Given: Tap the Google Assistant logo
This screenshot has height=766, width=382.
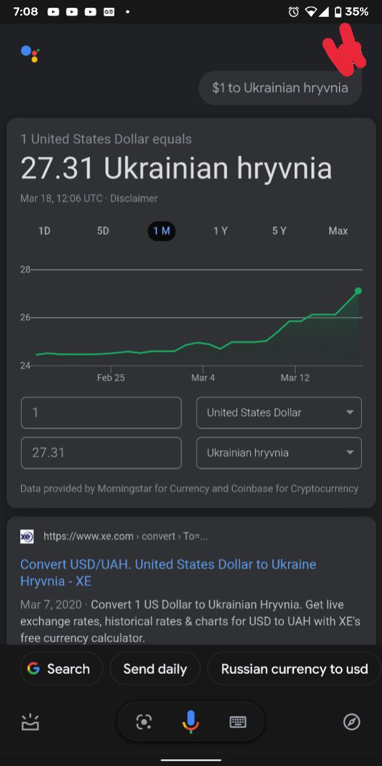Looking at the screenshot, I should [x=30, y=53].
